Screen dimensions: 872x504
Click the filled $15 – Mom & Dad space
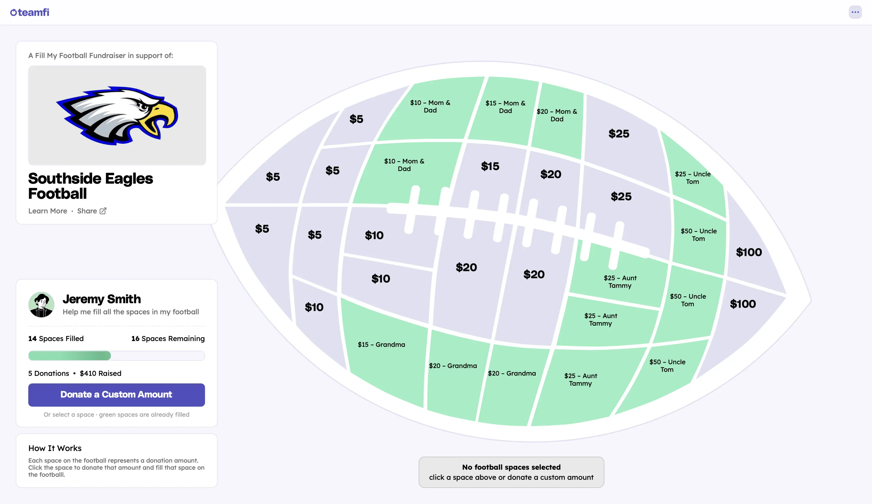coord(505,107)
